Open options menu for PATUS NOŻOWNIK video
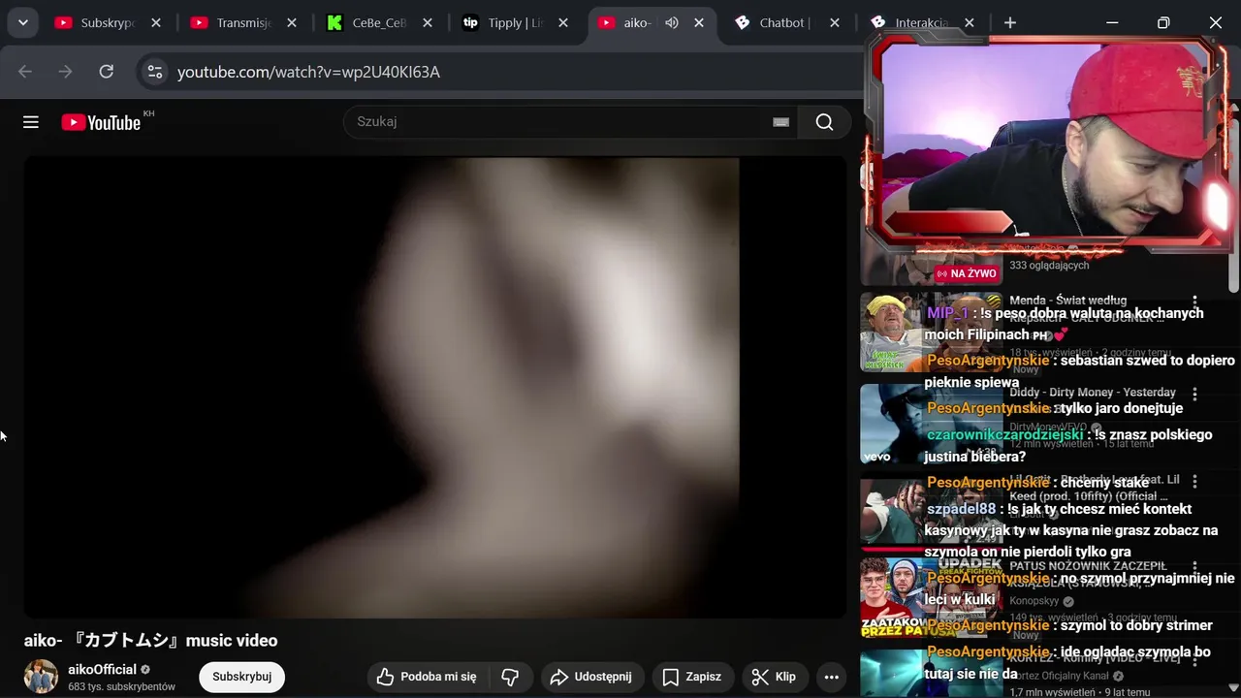Viewport: 1241px width, 698px height. click(1194, 568)
